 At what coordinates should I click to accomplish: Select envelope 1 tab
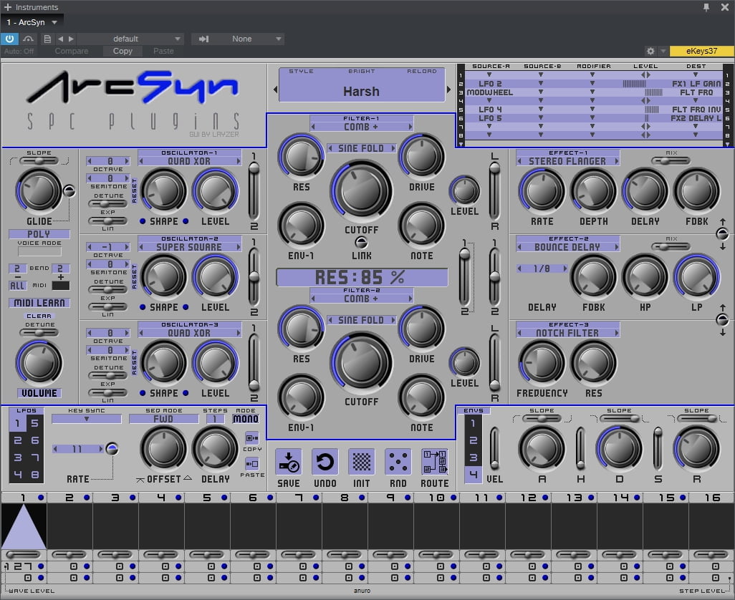tap(474, 423)
